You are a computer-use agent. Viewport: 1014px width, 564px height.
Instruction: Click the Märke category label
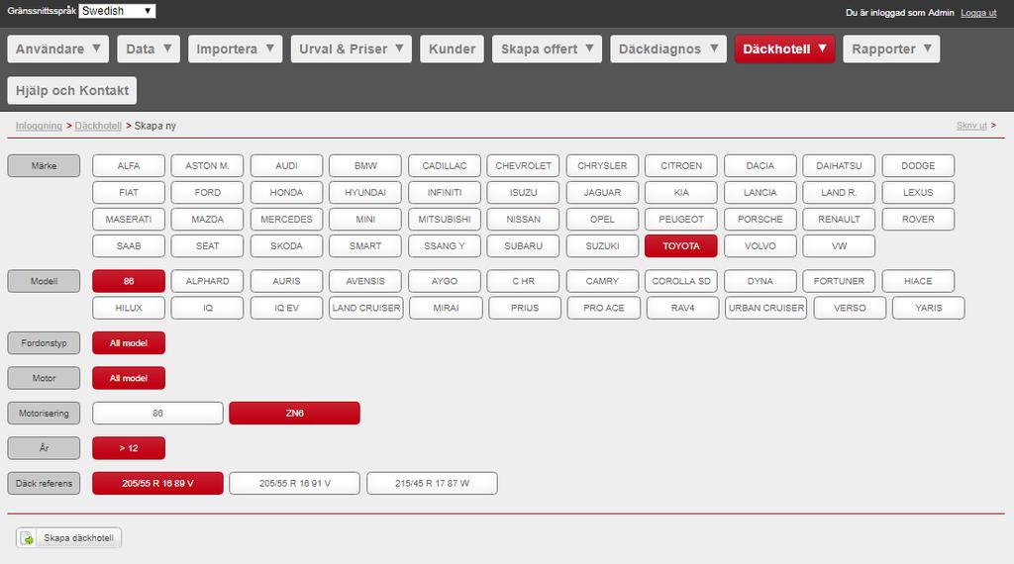pos(44,165)
